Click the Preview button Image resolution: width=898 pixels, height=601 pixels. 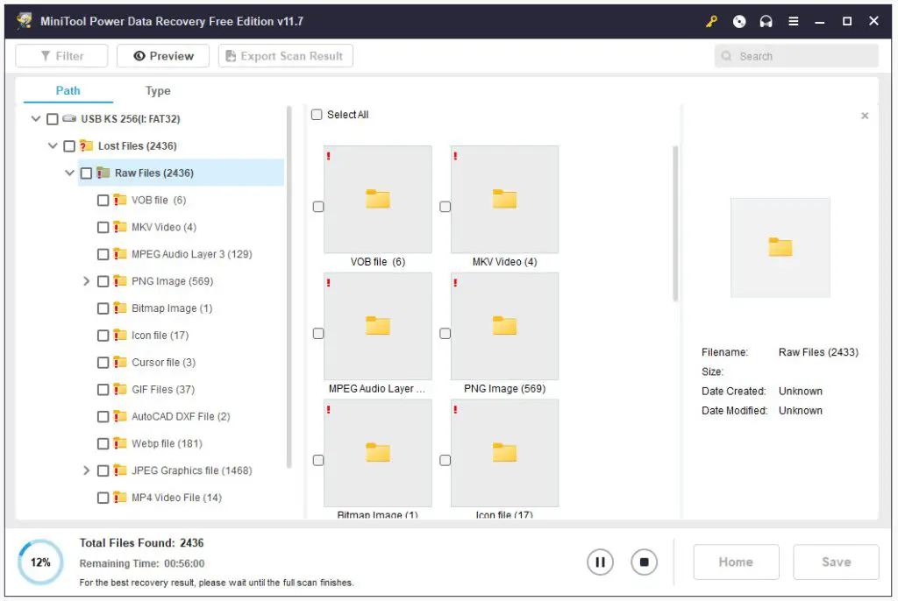163,56
